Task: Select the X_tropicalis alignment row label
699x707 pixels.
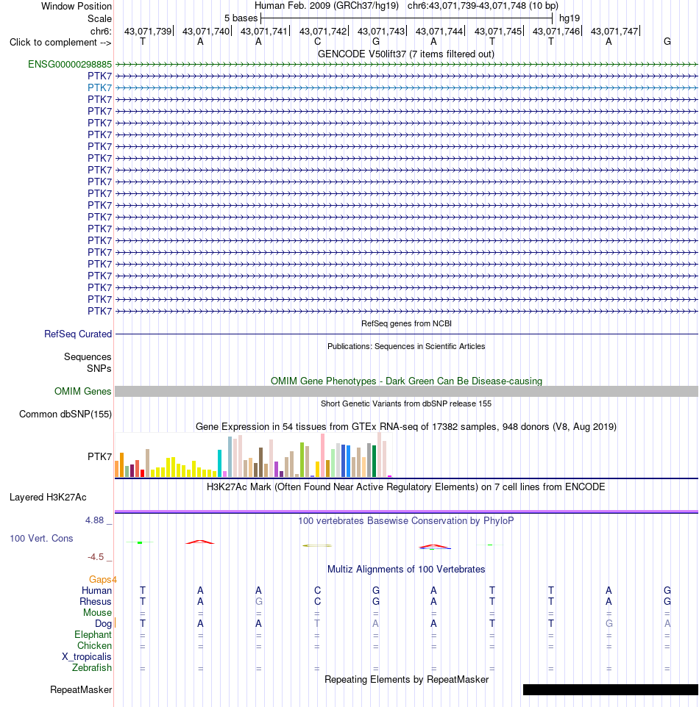Action: point(86,657)
